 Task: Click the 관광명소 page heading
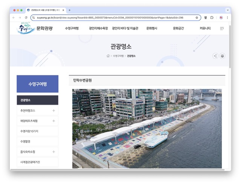121,46
